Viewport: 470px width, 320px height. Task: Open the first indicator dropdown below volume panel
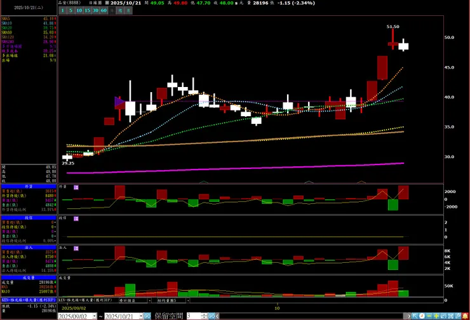[135, 300]
